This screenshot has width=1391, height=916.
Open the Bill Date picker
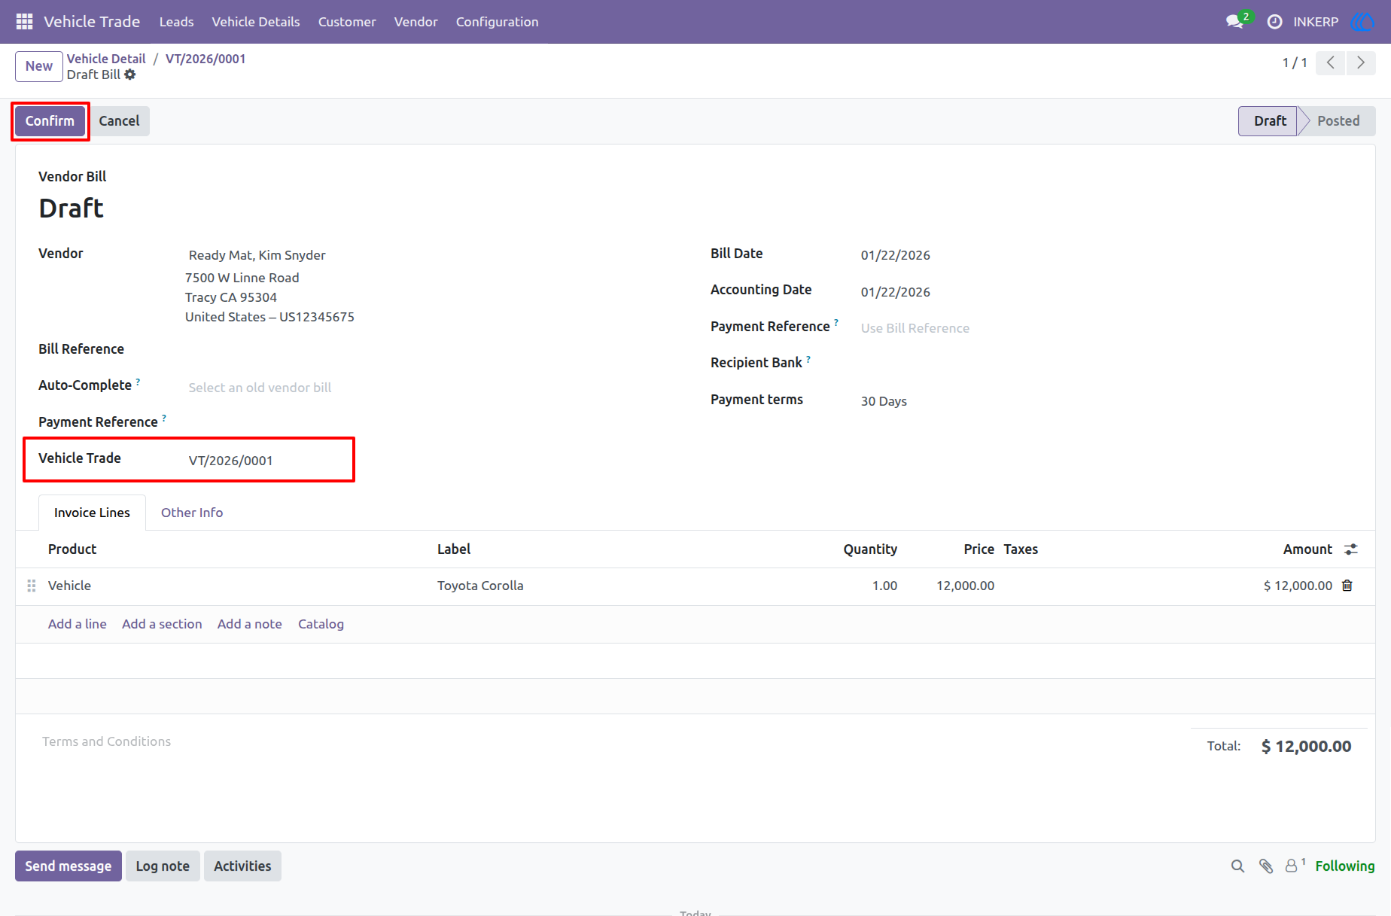1106,255
